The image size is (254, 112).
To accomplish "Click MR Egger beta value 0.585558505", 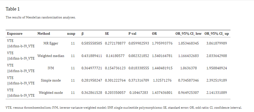I will pos(92,43).
